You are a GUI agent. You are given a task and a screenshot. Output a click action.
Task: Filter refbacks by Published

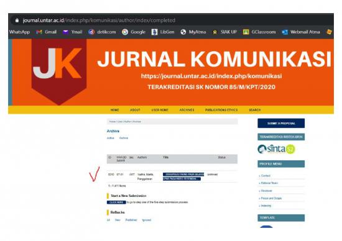click(x=131, y=220)
